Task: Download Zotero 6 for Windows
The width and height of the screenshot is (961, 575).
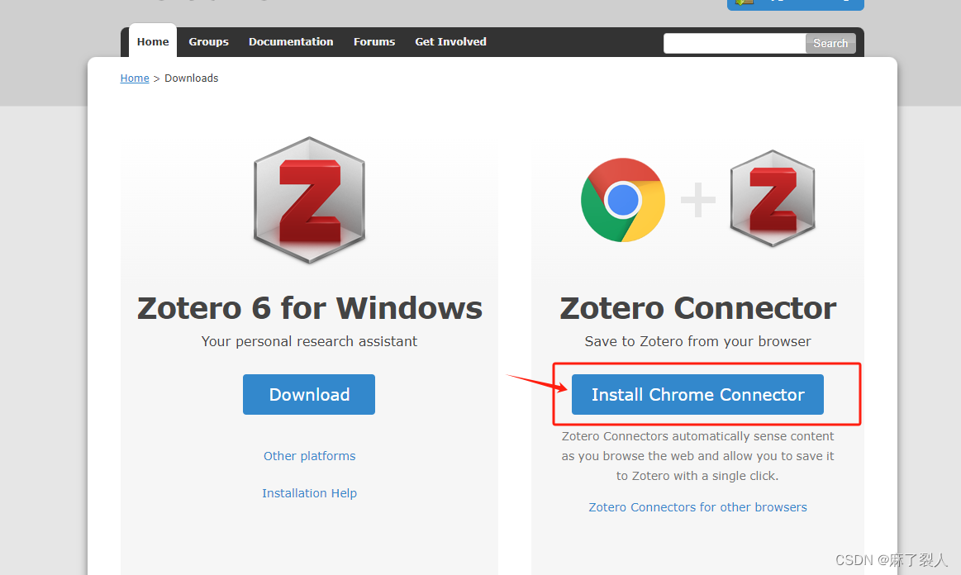Action: [309, 394]
